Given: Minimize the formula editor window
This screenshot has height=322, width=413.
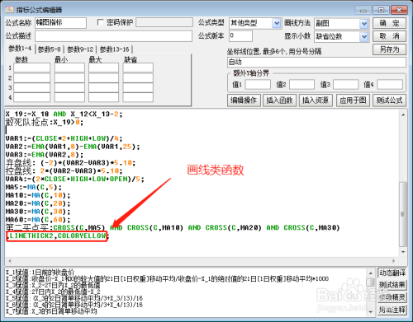Looking at the screenshot, I should pyautogui.click(x=363, y=10).
